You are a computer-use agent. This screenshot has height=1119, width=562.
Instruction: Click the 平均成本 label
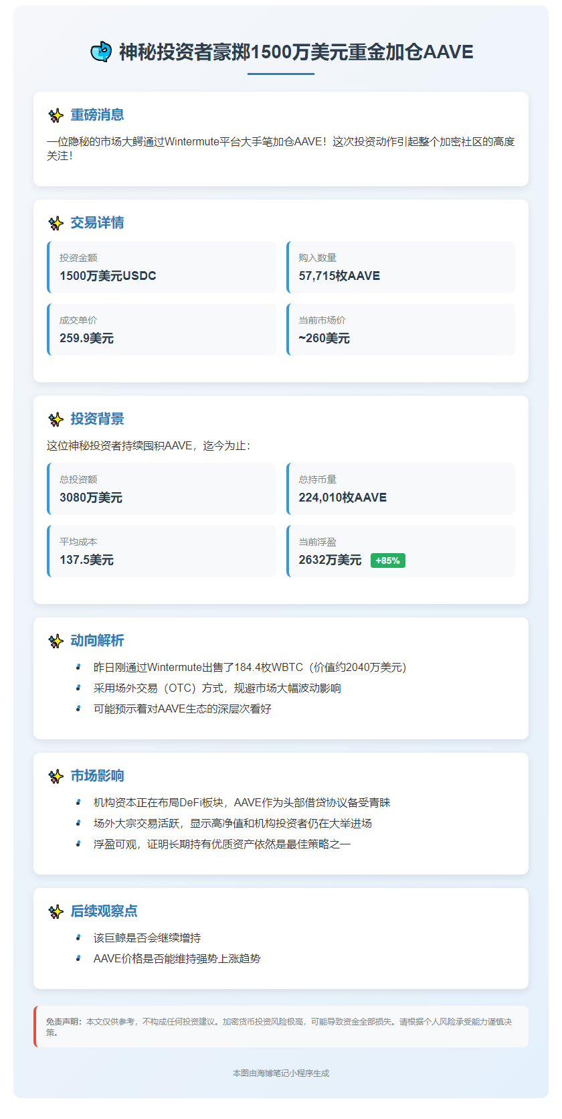click(78, 542)
